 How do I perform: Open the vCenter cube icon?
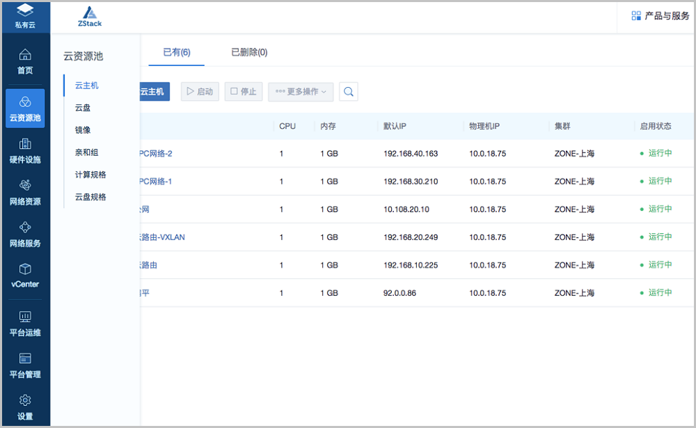pos(25,269)
